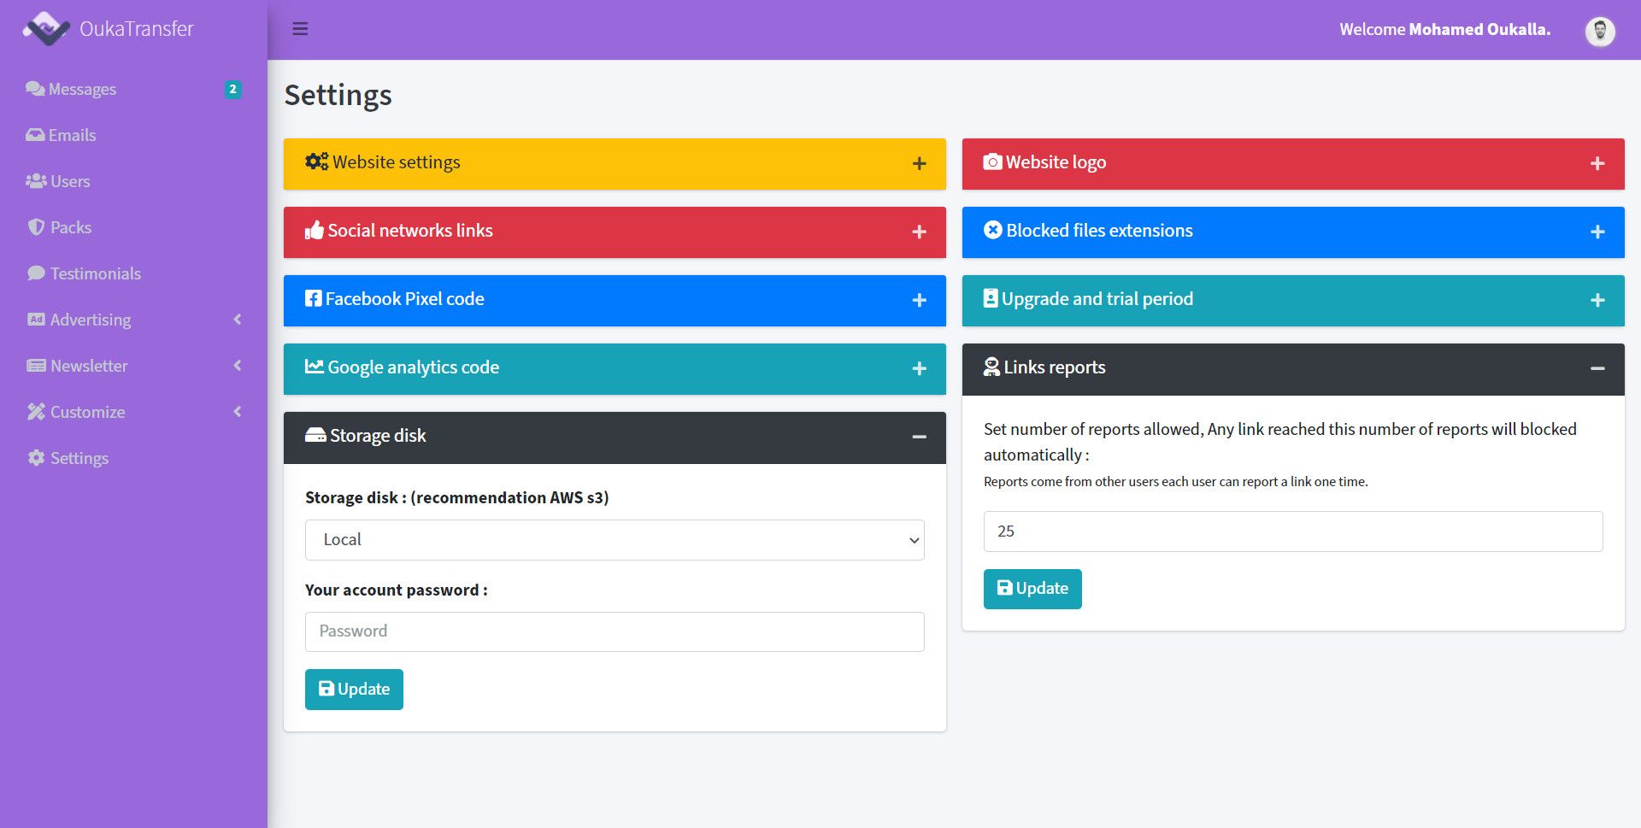
Task: Go to Emails in the sidebar
Action: click(x=133, y=135)
